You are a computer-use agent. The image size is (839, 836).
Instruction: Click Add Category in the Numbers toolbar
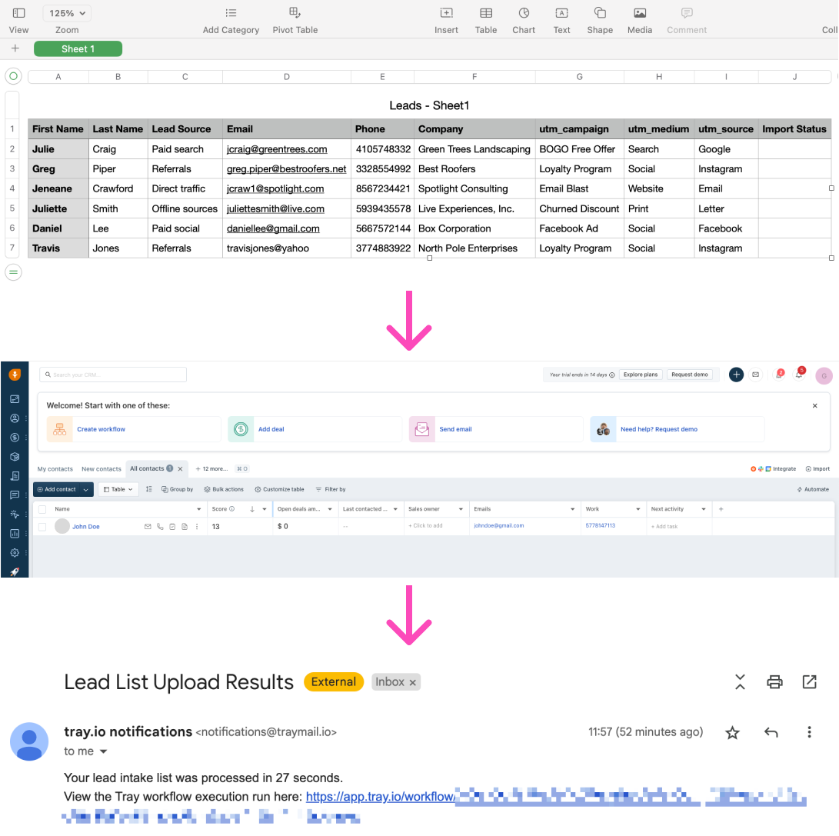click(231, 20)
